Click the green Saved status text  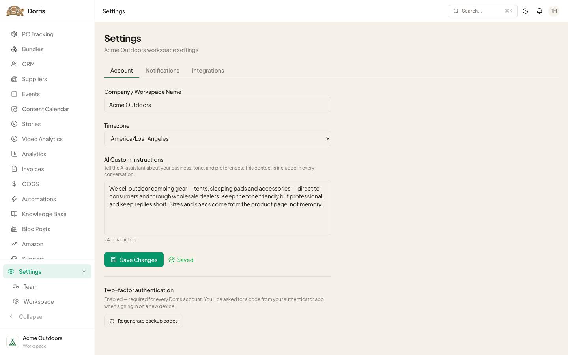[185, 260]
